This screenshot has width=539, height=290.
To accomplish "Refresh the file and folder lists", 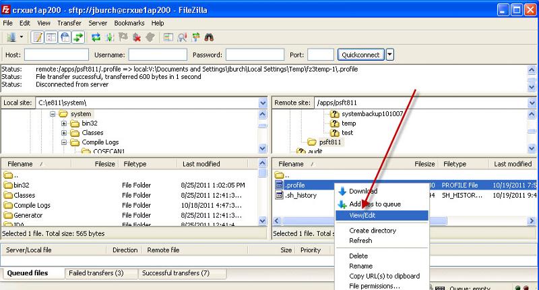I will (x=96, y=37).
